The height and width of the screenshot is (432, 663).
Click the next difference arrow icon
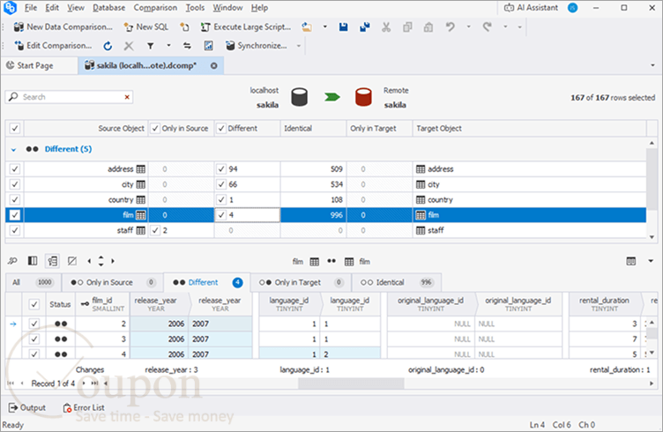pyautogui.click(x=113, y=261)
